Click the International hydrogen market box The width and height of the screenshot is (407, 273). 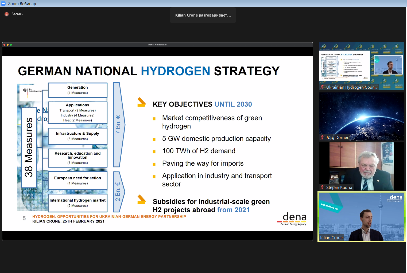coord(77,203)
